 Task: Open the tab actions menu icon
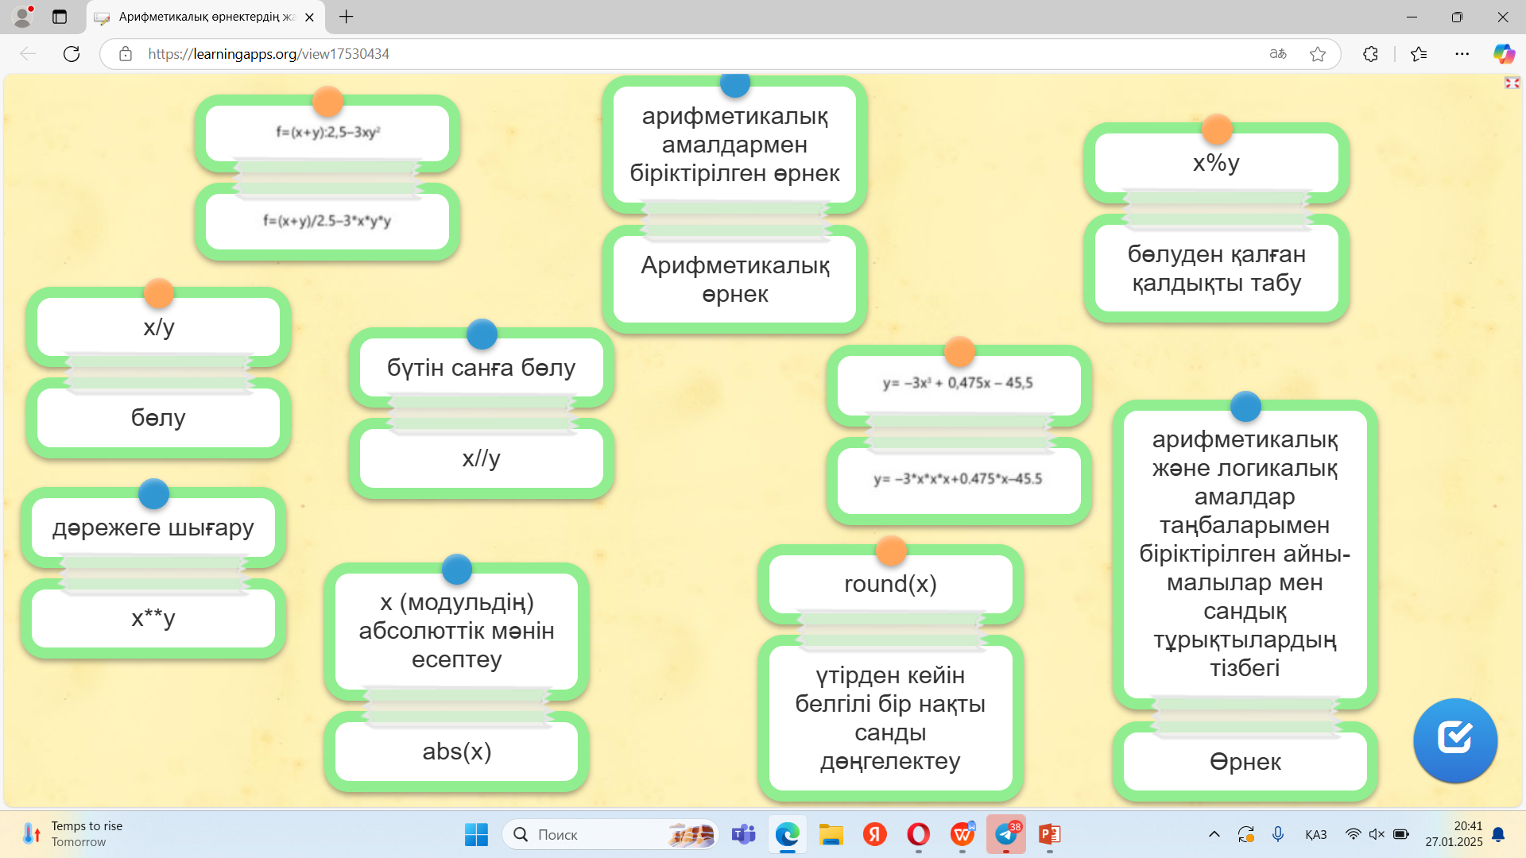click(60, 17)
